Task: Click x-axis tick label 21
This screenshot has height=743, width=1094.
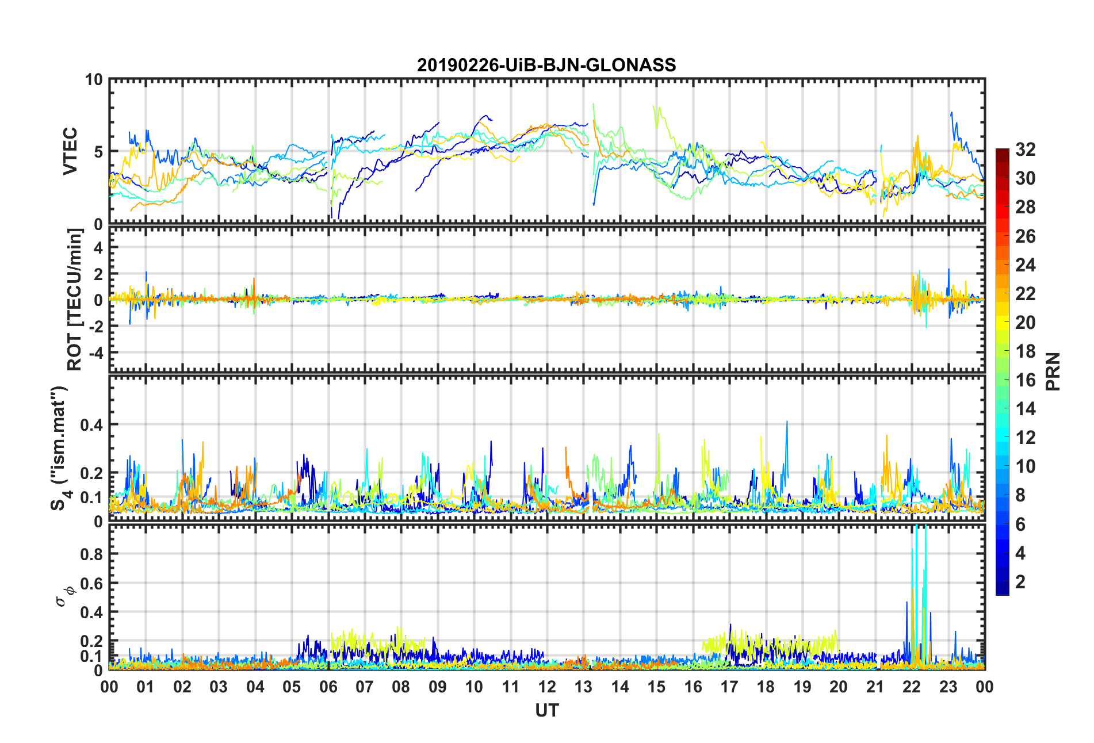Action: tap(875, 687)
